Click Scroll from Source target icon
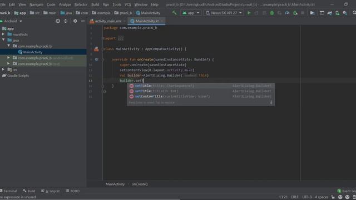The image size is (356, 200). 58,21
